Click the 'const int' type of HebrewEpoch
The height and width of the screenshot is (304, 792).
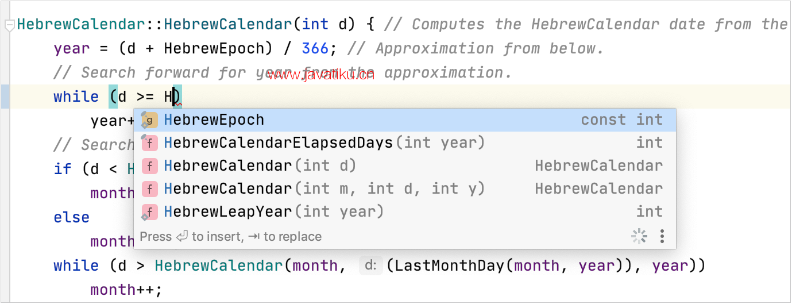[621, 120]
